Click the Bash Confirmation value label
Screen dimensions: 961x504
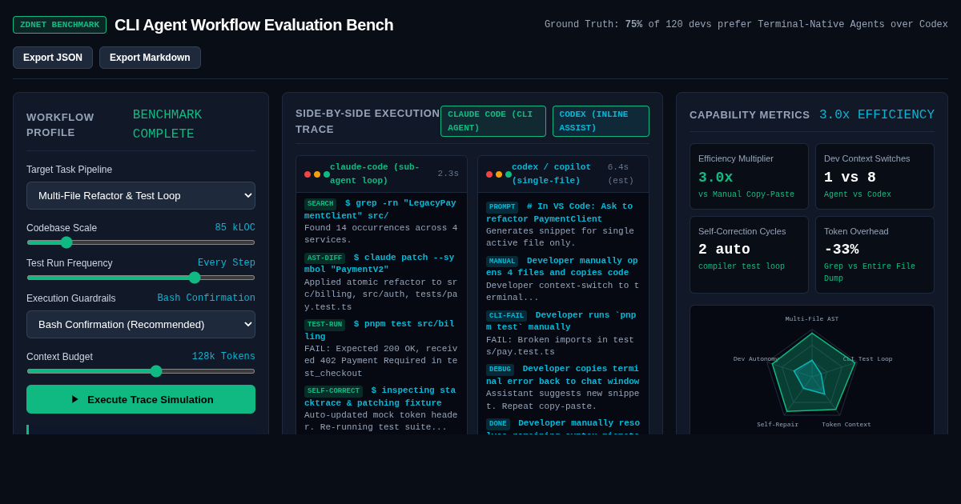click(x=207, y=298)
